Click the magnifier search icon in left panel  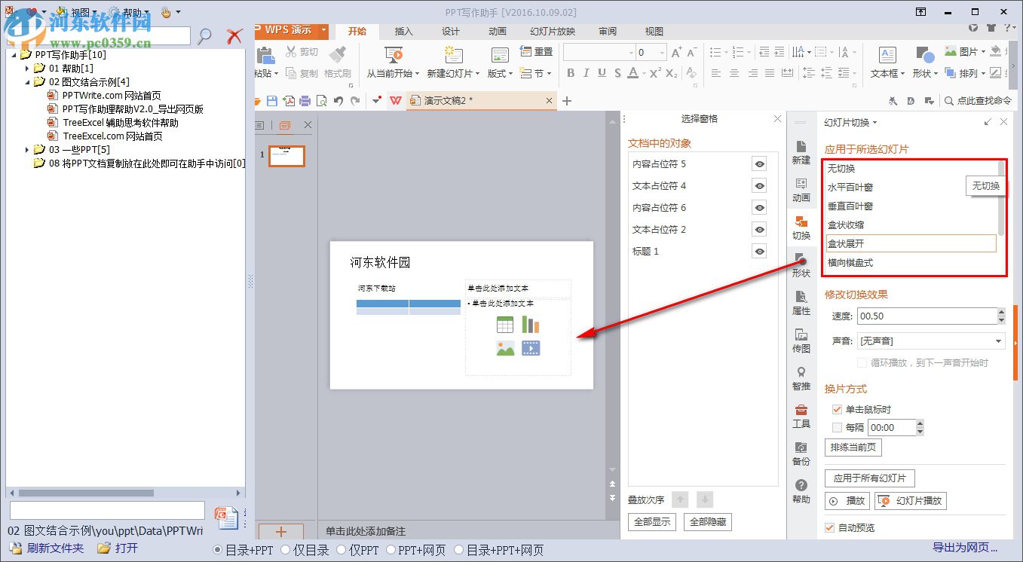204,35
